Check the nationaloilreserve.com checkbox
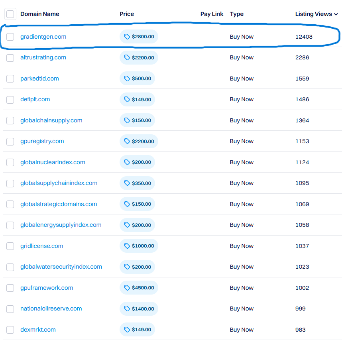Screen dimensions: 342x342 click(10, 309)
